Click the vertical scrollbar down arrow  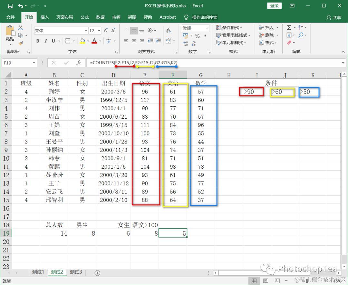point(344,266)
